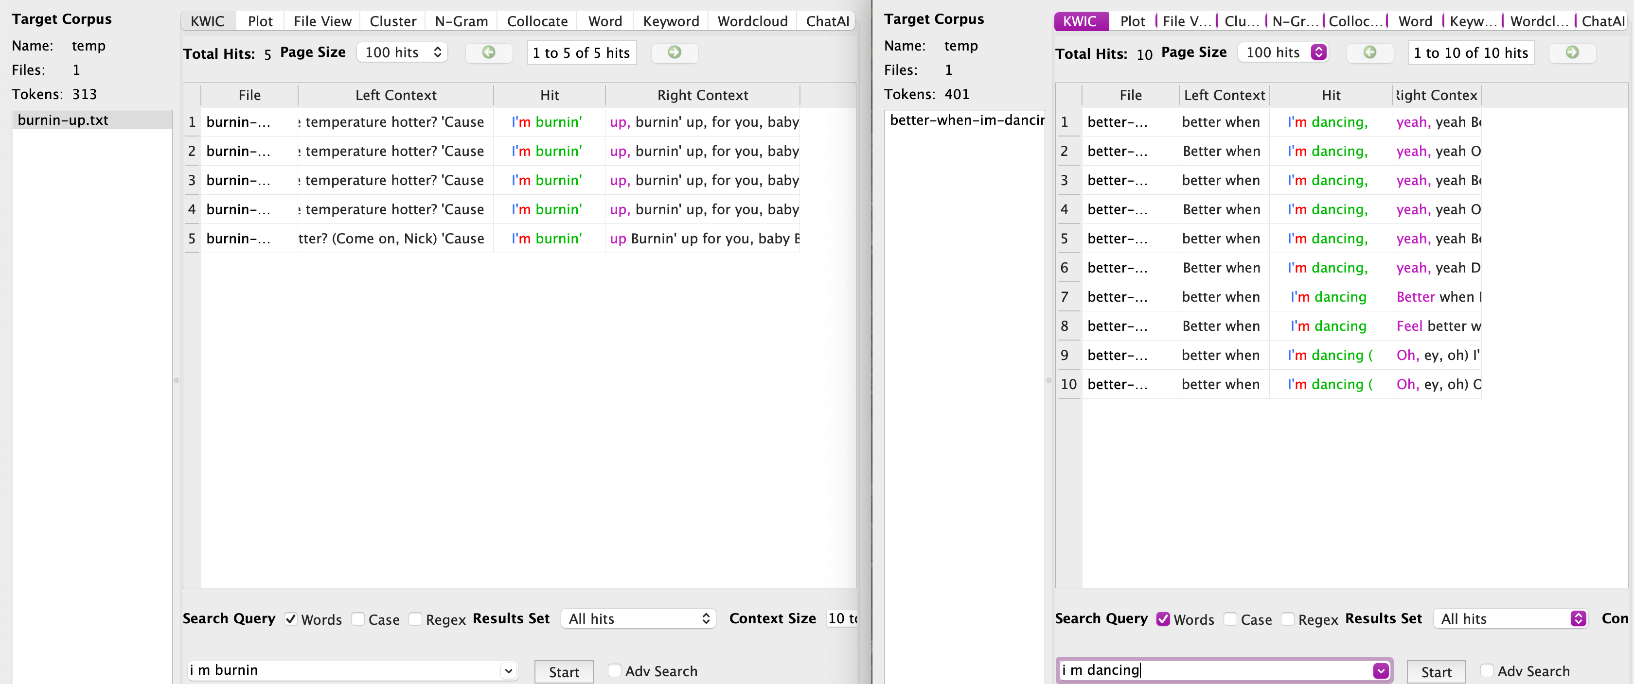
Task: Open Plot tab in right window
Action: (1132, 21)
